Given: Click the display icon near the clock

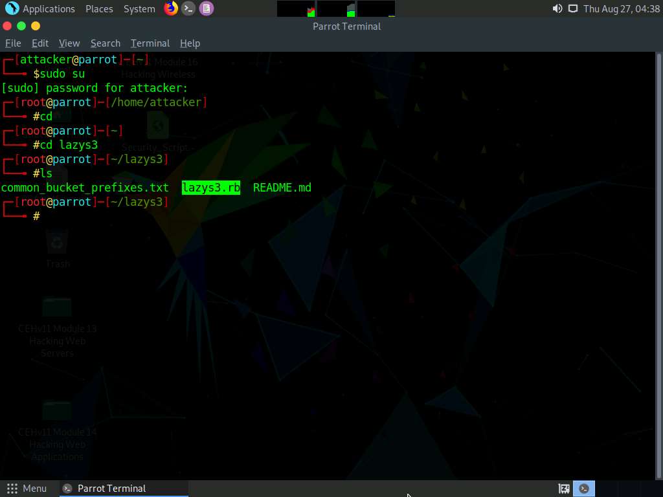Looking at the screenshot, I should point(574,8).
